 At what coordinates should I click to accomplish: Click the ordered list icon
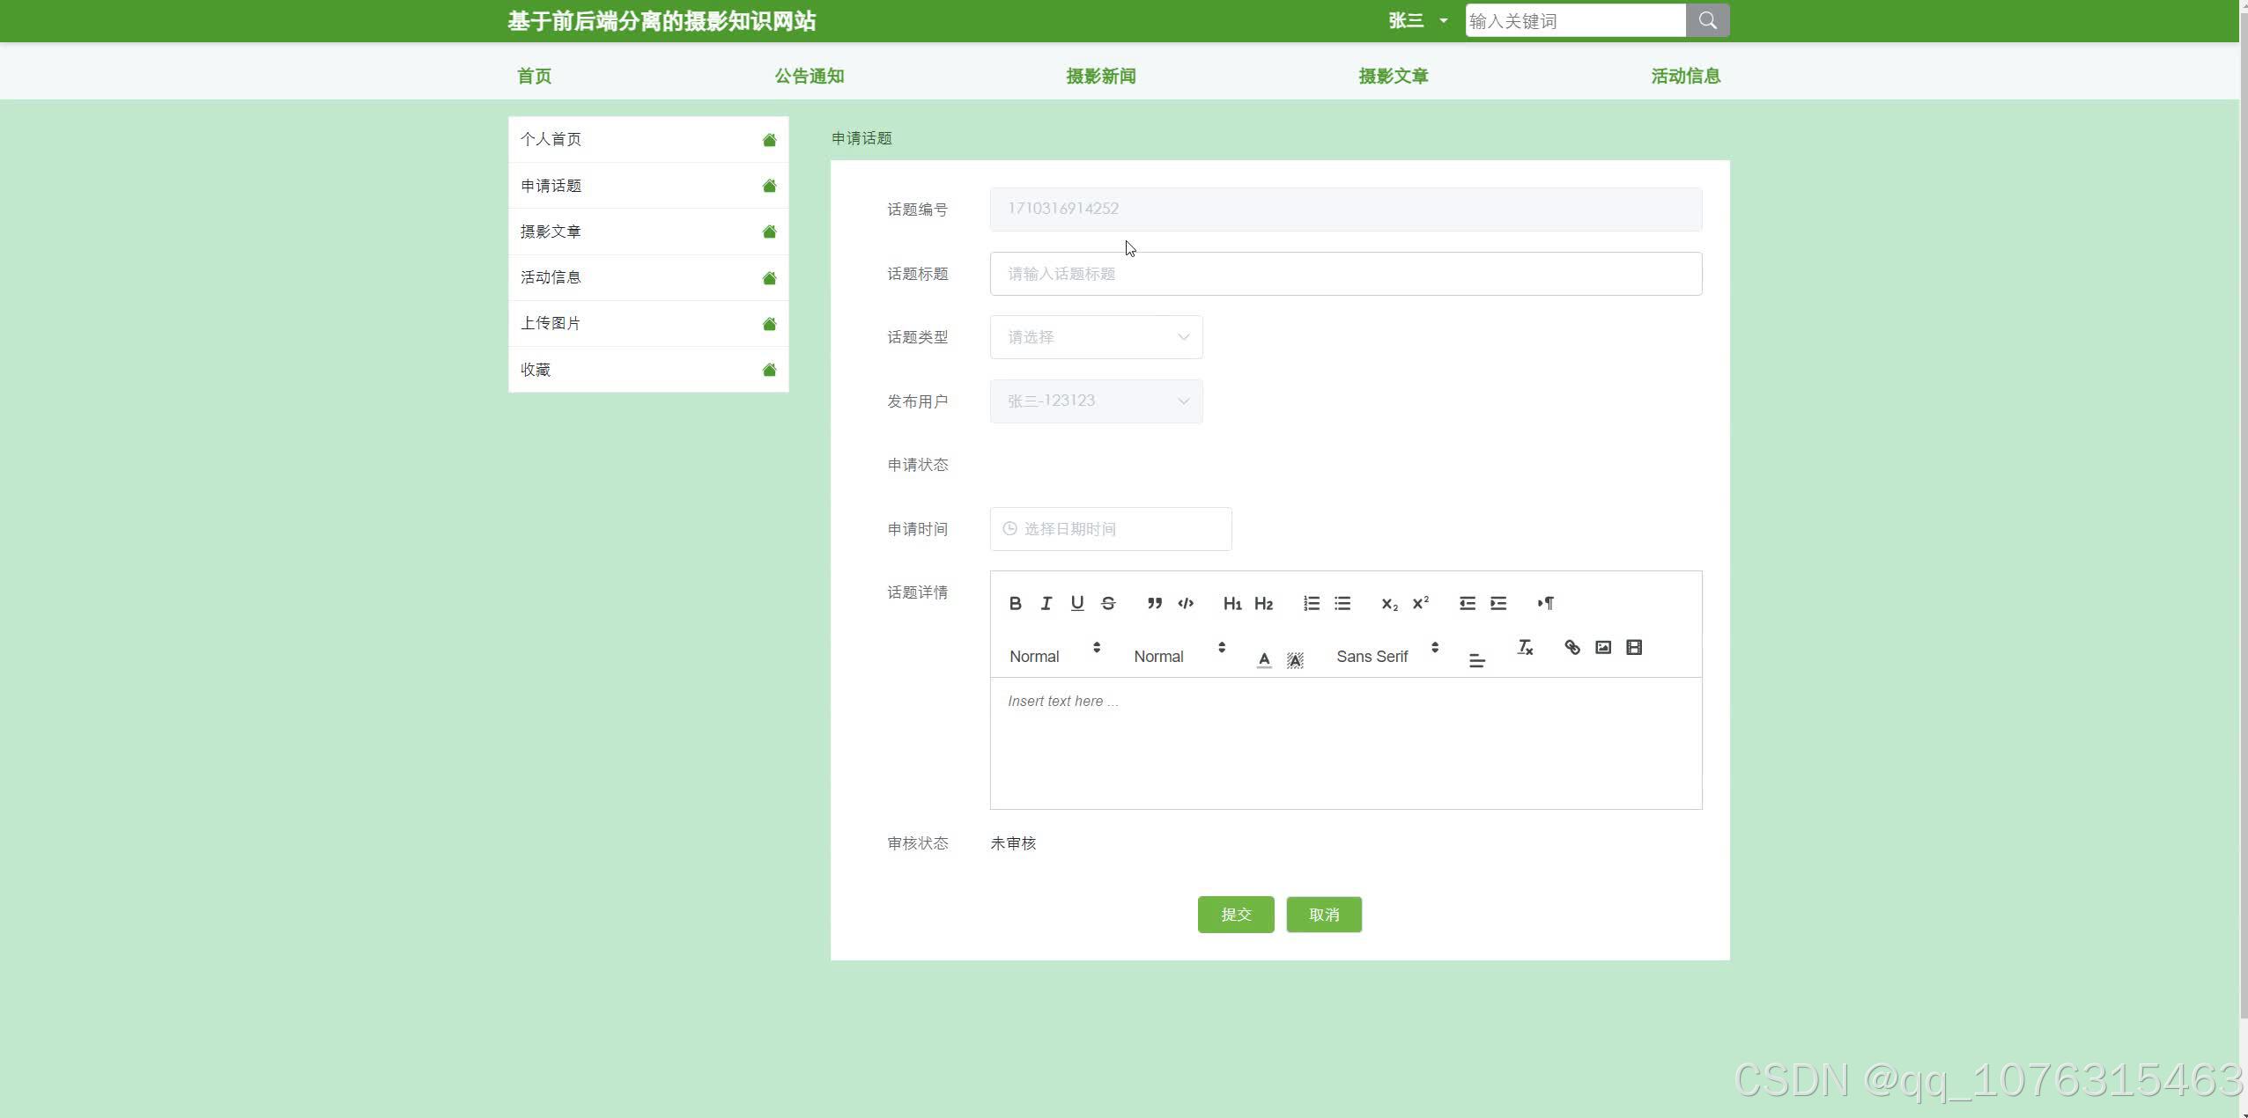coord(1311,603)
